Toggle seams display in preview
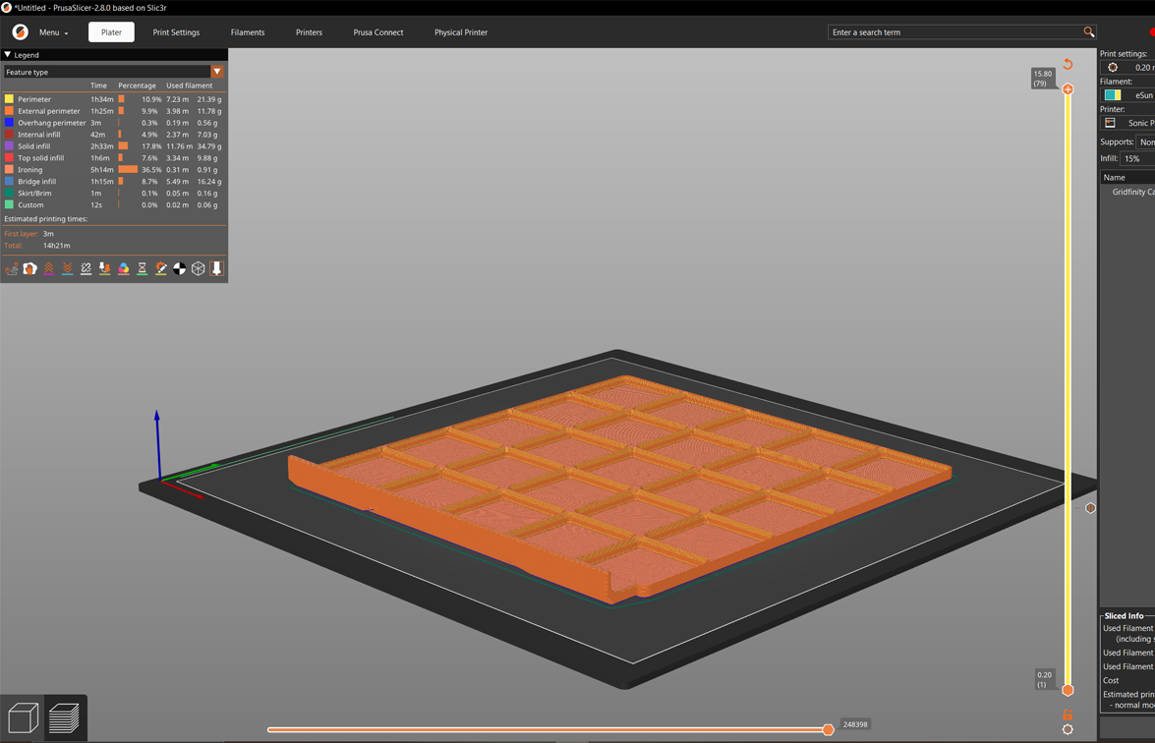The image size is (1155, 743). 86,268
